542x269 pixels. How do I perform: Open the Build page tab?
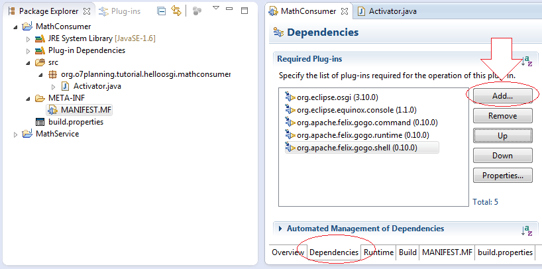click(x=407, y=252)
